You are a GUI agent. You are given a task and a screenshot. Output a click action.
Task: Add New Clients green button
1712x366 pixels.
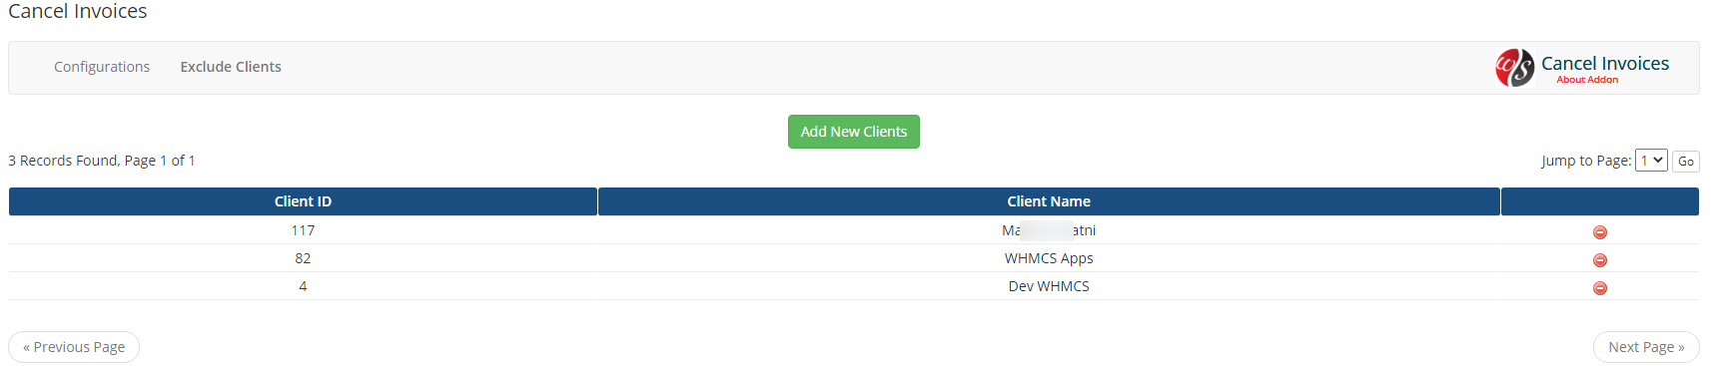pyautogui.click(x=854, y=132)
